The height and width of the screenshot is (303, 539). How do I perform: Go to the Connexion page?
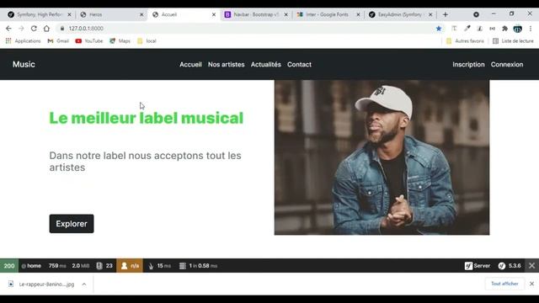point(507,65)
